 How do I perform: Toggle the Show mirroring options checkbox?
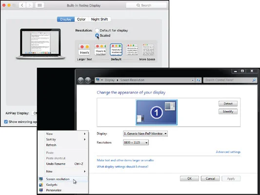(x=6, y=122)
